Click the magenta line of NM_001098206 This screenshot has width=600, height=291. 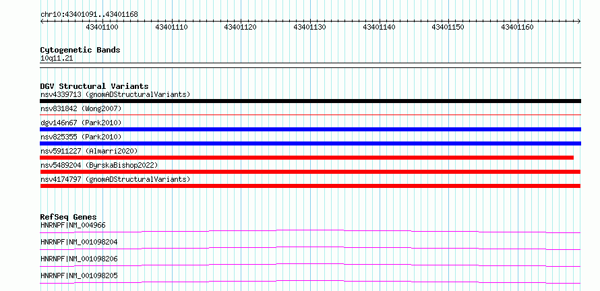tap(310, 264)
